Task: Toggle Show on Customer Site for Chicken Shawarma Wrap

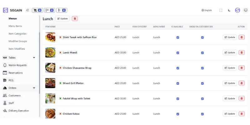Action: 202,68
